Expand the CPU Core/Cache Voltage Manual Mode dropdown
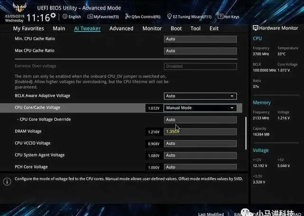The height and width of the screenshot is (216, 304). click(200, 108)
